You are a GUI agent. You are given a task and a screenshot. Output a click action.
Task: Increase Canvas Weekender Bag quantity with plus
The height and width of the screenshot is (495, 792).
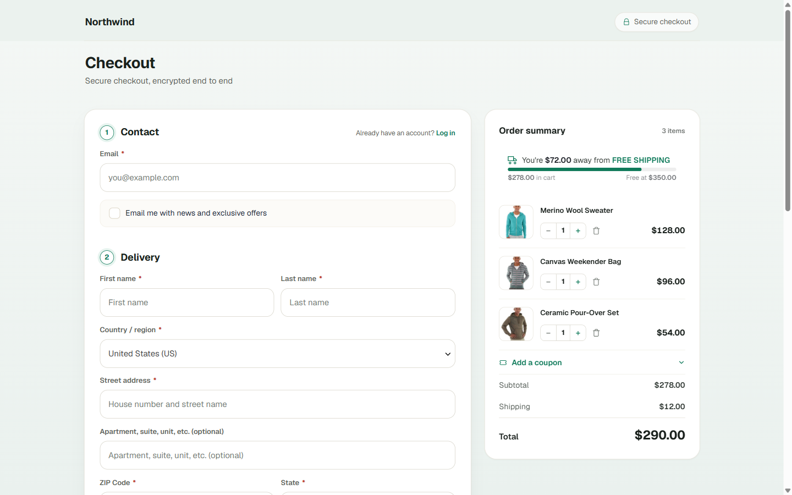point(578,282)
